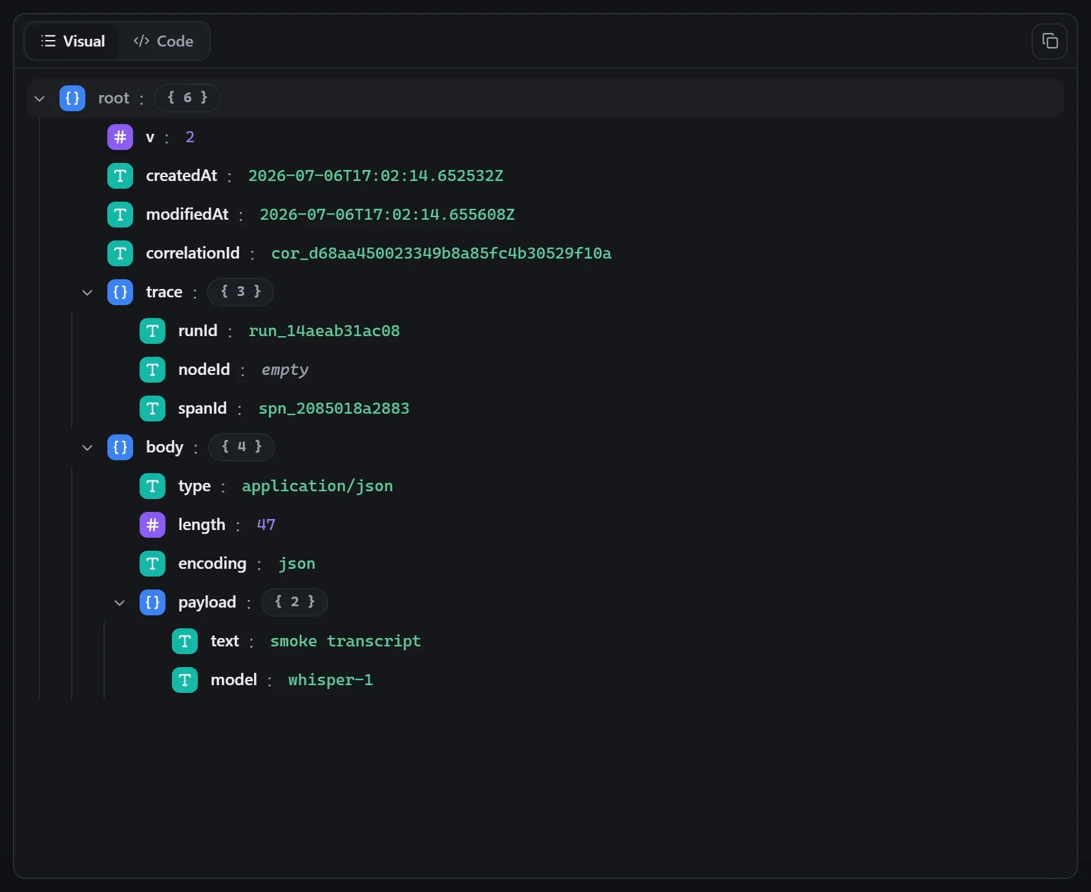Select the modifiedAt timestamp value
This screenshot has height=892, width=1091.
tap(387, 215)
